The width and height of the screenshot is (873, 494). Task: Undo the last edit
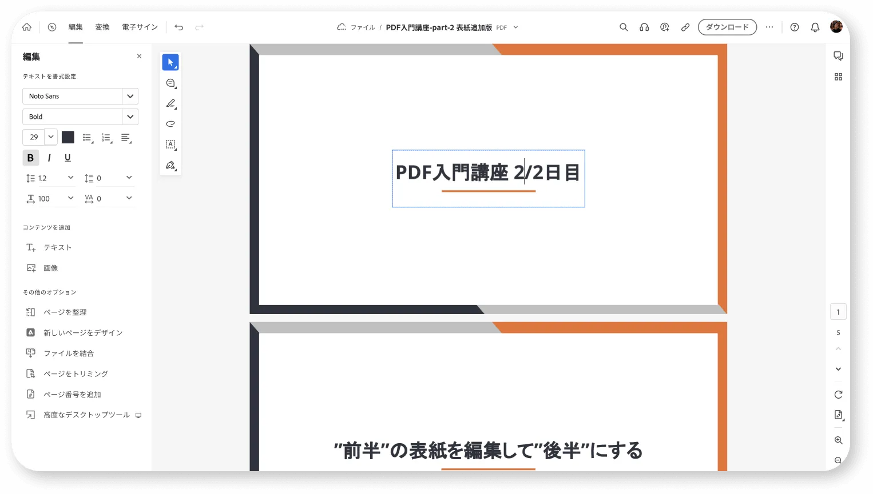coord(179,27)
